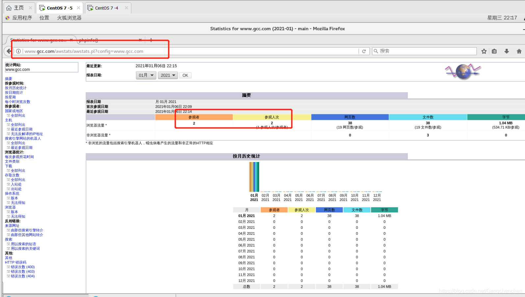Switch to the 主页 tab

click(x=18, y=8)
